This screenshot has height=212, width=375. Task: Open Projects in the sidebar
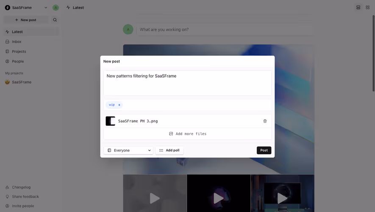click(x=31, y=52)
